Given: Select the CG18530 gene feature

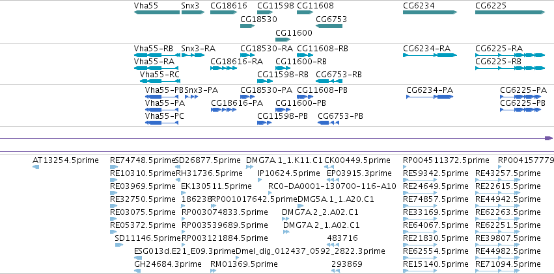Looking at the screenshot, I should click(247, 26).
